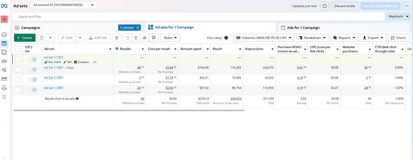Screen dimensions: 413x160
Task: Turn off Ad Set 2 CRET toggle
Action: (33, 80)
